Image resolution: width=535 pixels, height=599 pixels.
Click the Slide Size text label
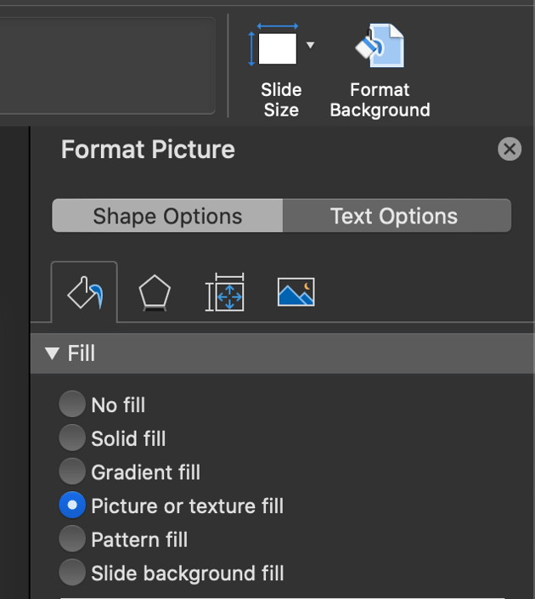click(281, 100)
